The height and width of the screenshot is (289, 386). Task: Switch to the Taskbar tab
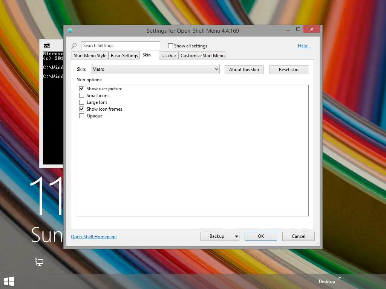coord(168,56)
